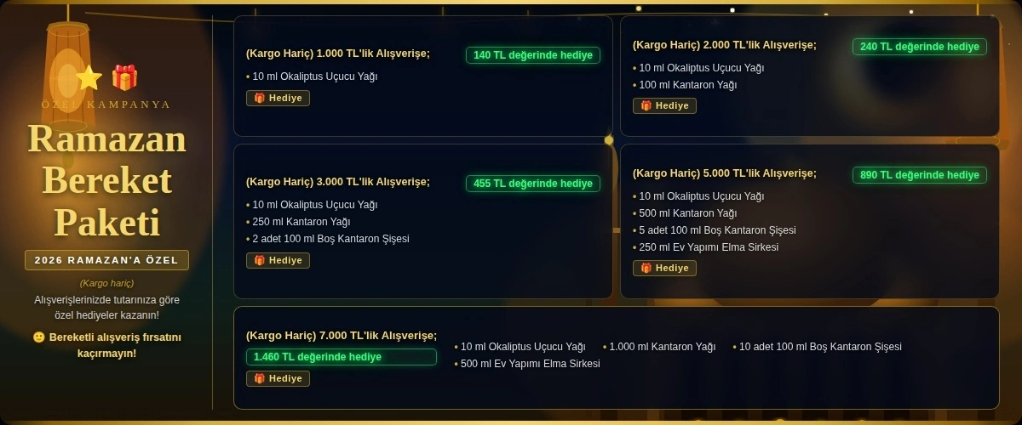Open the "(Kargo Hariç) 5.000 TL'lik Alışverişe" heading
The height and width of the screenshot is (425, 1022).
724,173
